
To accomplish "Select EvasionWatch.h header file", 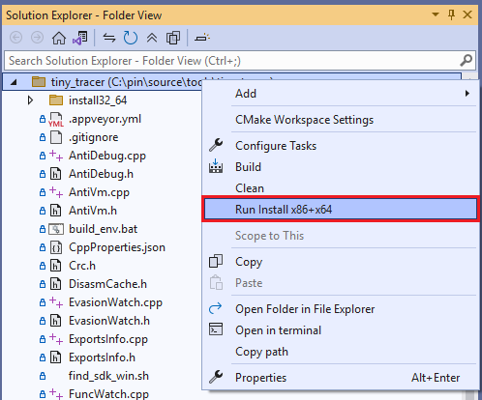I will pyautogui.click(x=109, y=321).
